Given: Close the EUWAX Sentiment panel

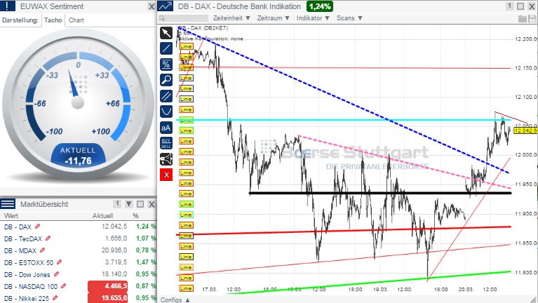Looking at the screenshot, I should [152, 6].
